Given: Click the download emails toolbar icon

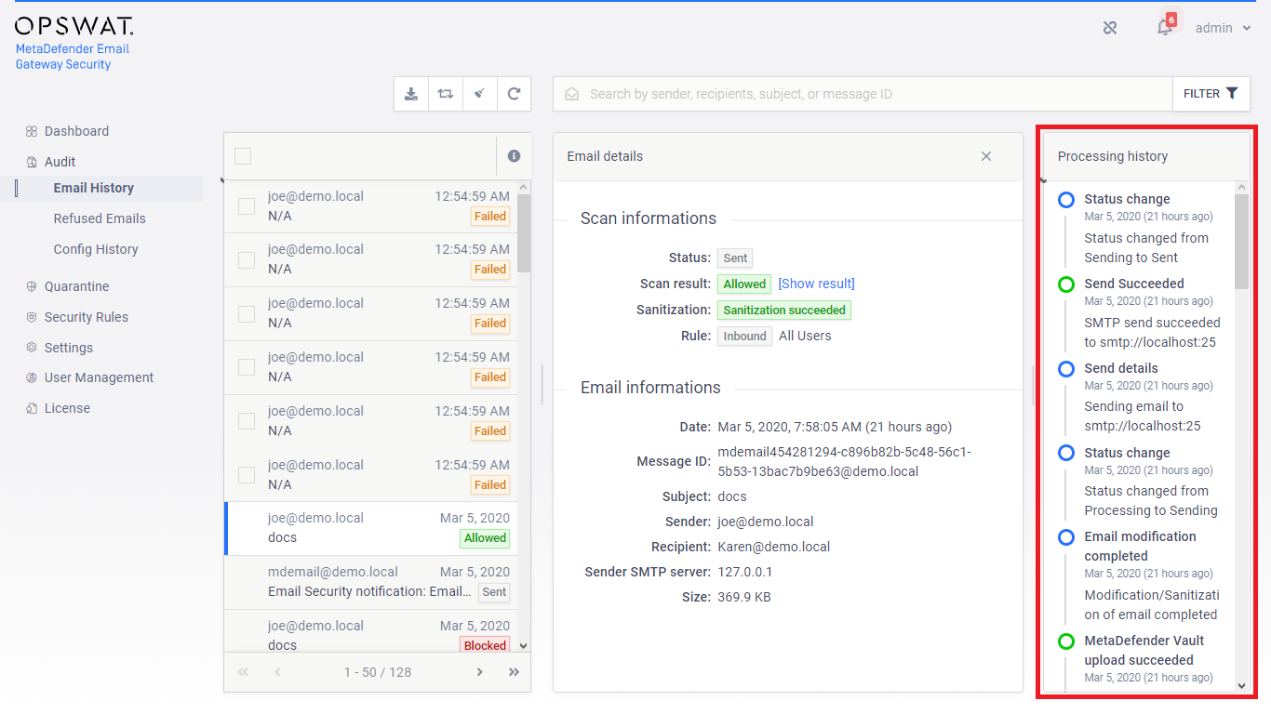Looking at the screenshot, I should pyautogui.click(x=411, y=94).
